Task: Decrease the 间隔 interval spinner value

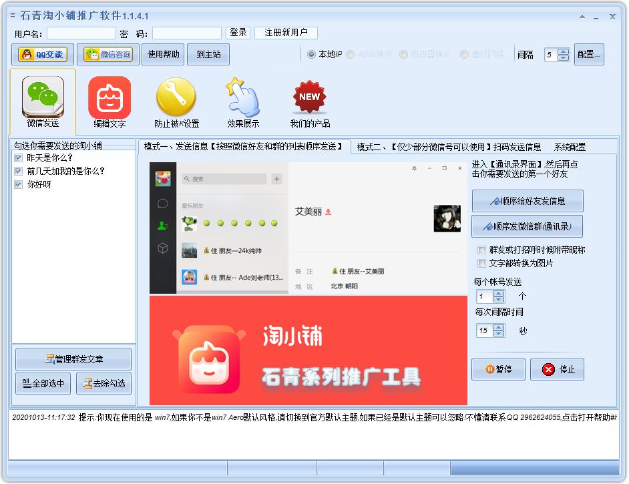Action: pos(563,57)
